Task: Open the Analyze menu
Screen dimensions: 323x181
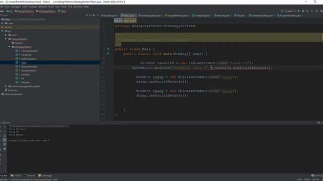Action: click(x=33, y=7)
